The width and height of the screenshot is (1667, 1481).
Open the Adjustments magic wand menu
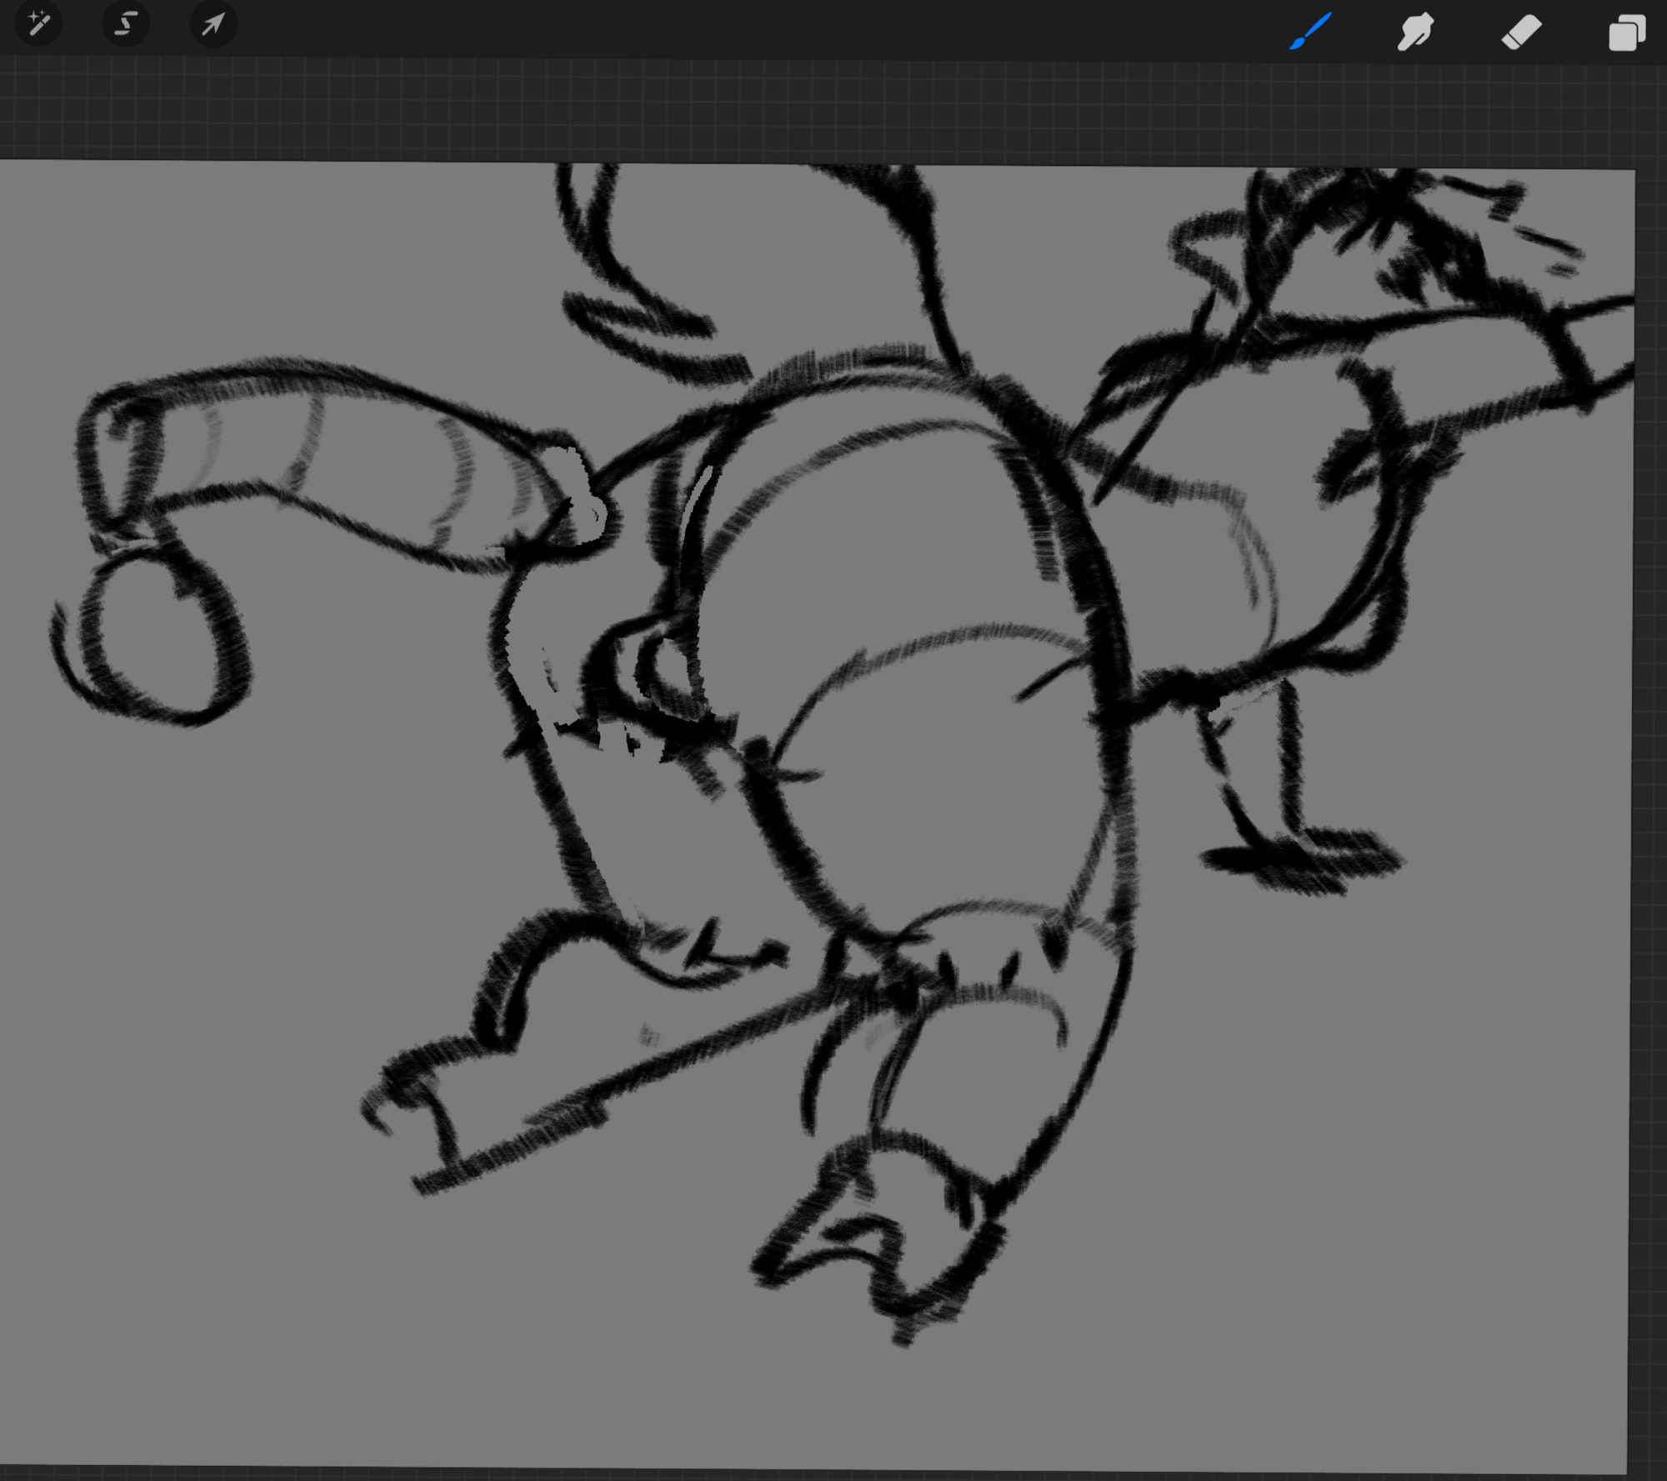38,23
